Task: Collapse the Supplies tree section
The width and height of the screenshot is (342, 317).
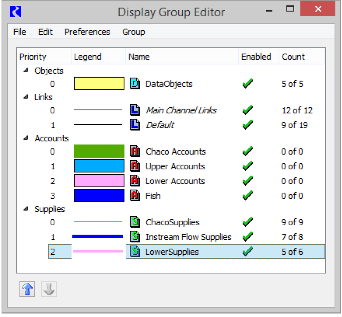Action: pyautogui.click(x=26, y=209)
